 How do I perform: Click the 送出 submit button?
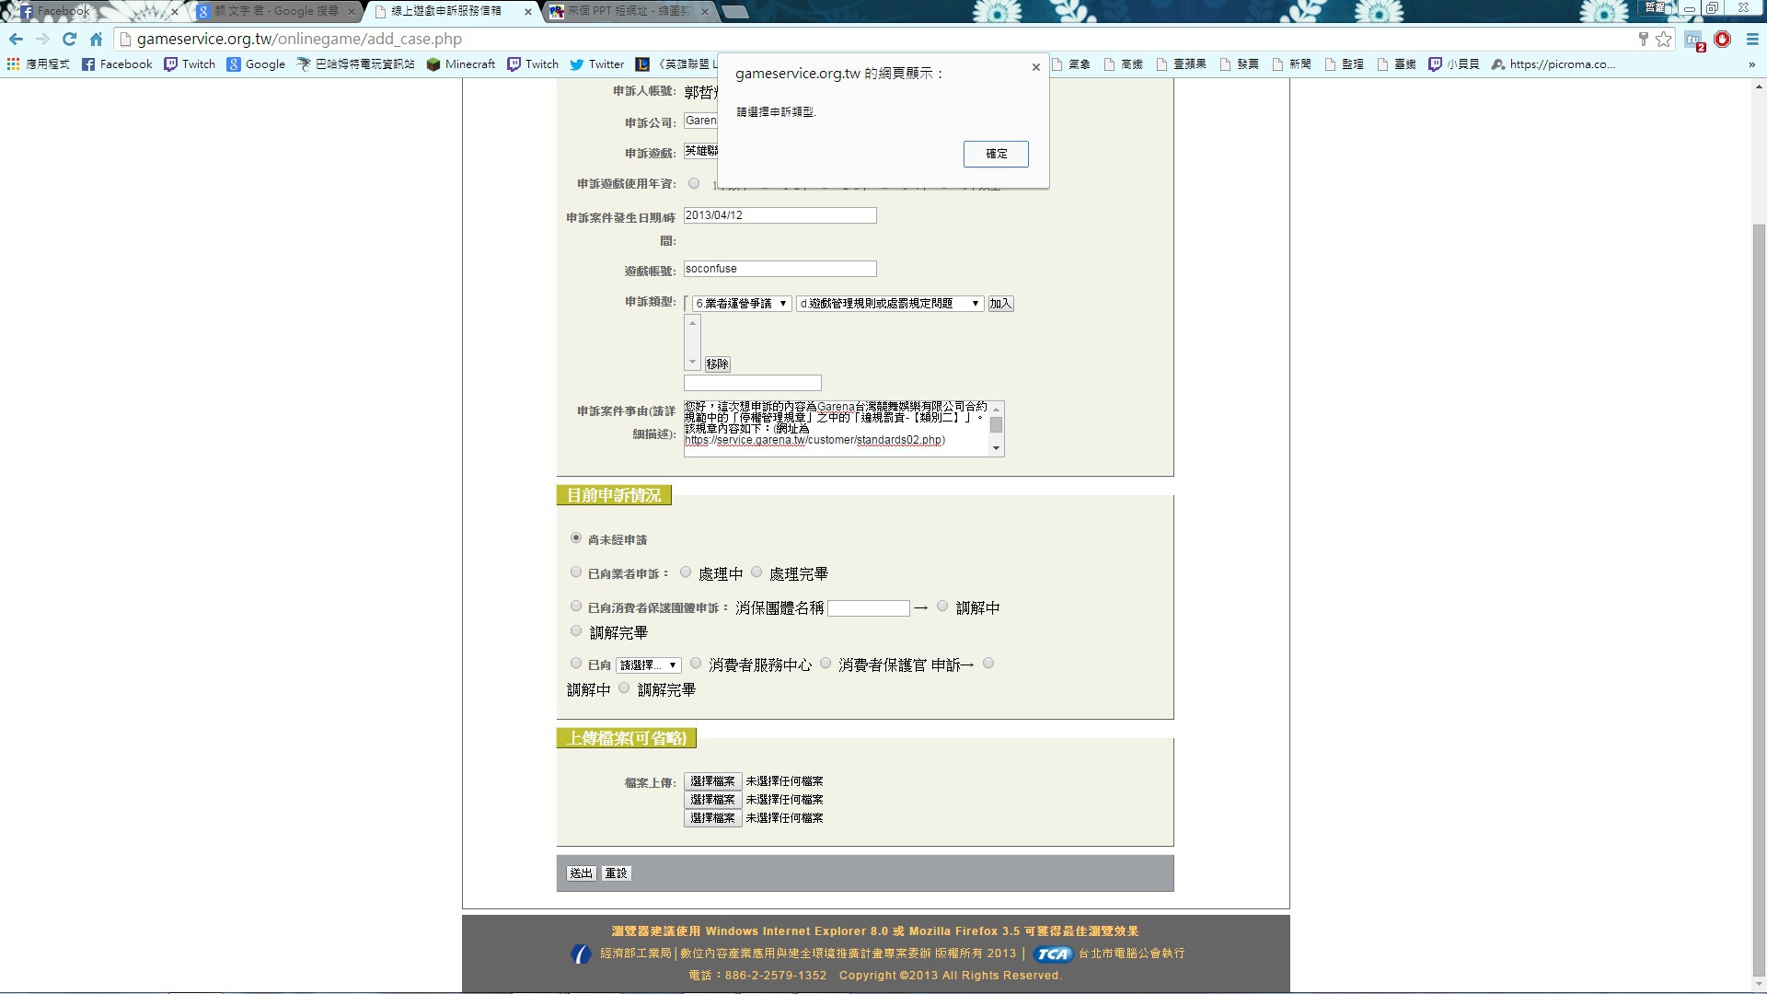[x=581, y=873]
